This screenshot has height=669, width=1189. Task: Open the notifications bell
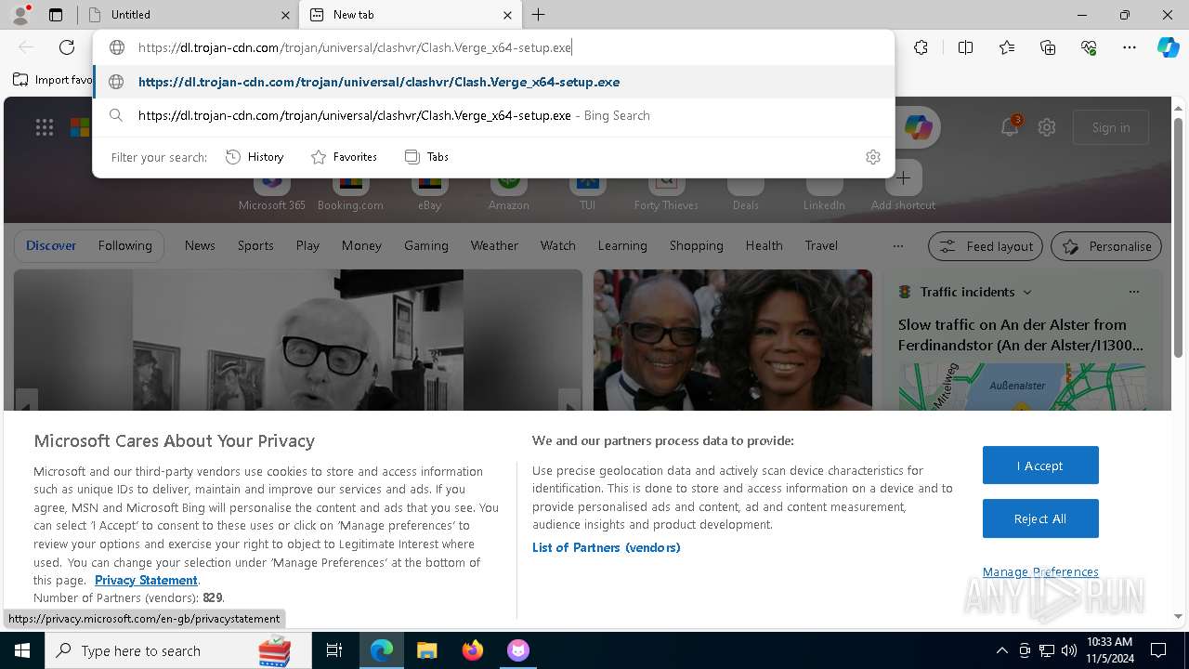tap(1010, 127)
